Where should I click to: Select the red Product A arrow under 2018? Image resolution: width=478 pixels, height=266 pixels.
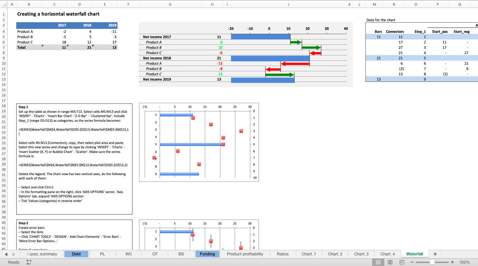tap(295, 63)
